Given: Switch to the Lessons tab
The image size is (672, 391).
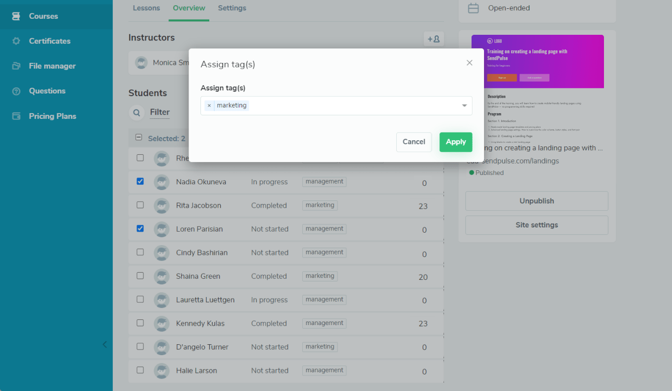Looking at the screenshot, I should click(x=146, y=8).
